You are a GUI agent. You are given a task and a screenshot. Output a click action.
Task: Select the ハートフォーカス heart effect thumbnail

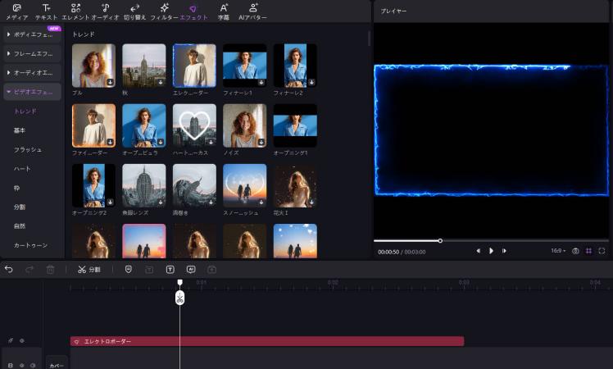[194, 125]
